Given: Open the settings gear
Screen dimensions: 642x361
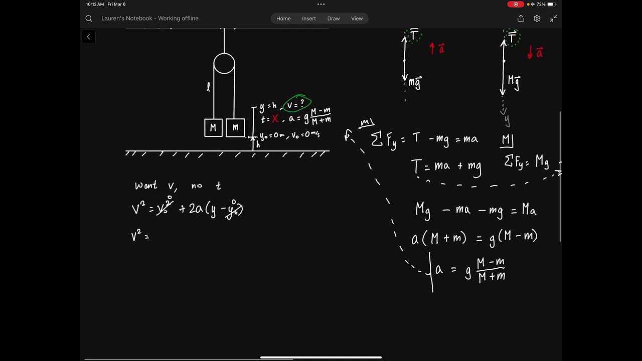Looking at the screenshot, I should coord(537,19).
